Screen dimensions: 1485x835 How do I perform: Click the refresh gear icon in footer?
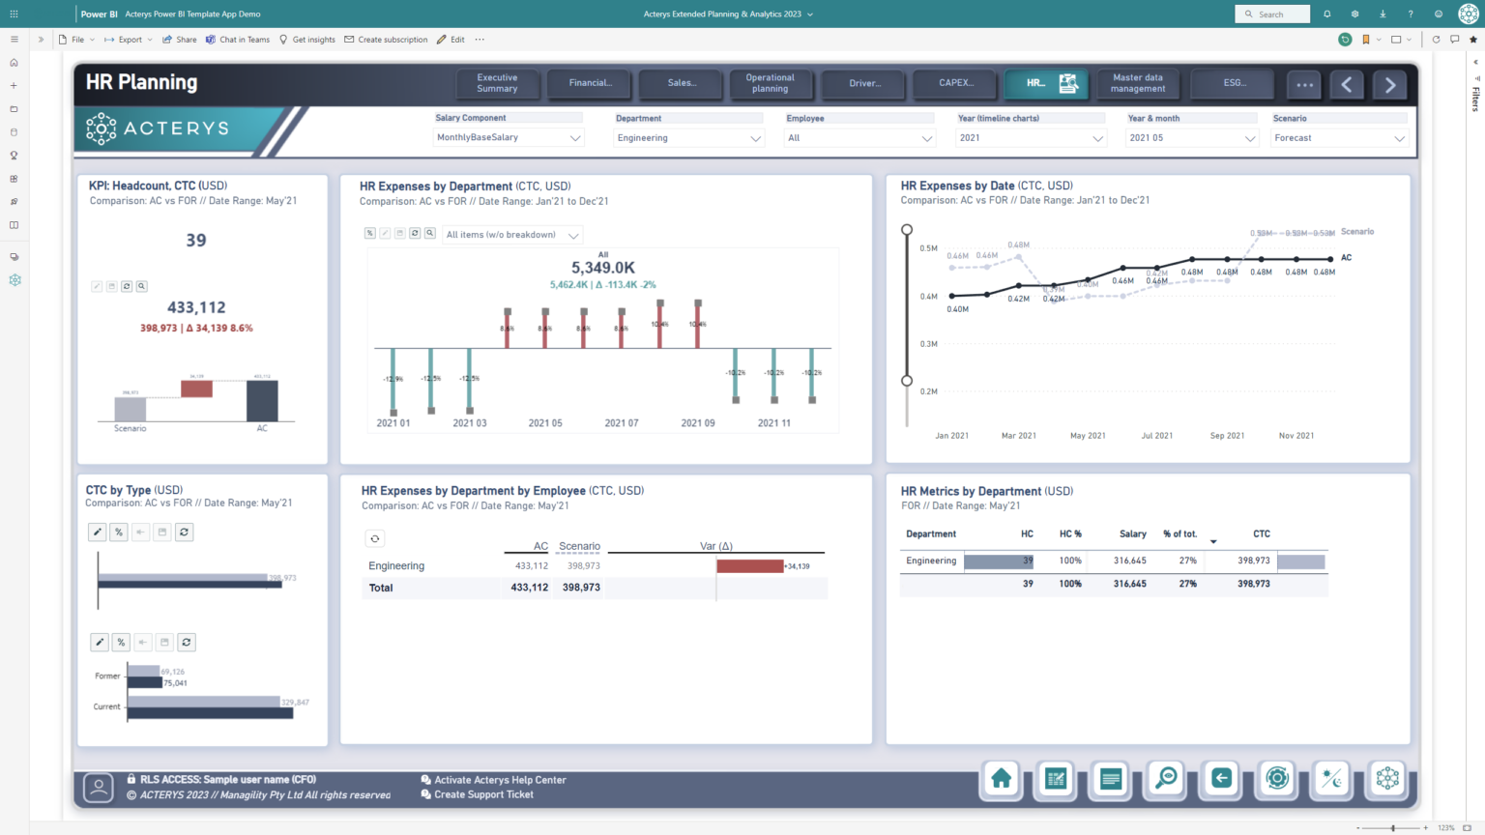pos(1276,780)
